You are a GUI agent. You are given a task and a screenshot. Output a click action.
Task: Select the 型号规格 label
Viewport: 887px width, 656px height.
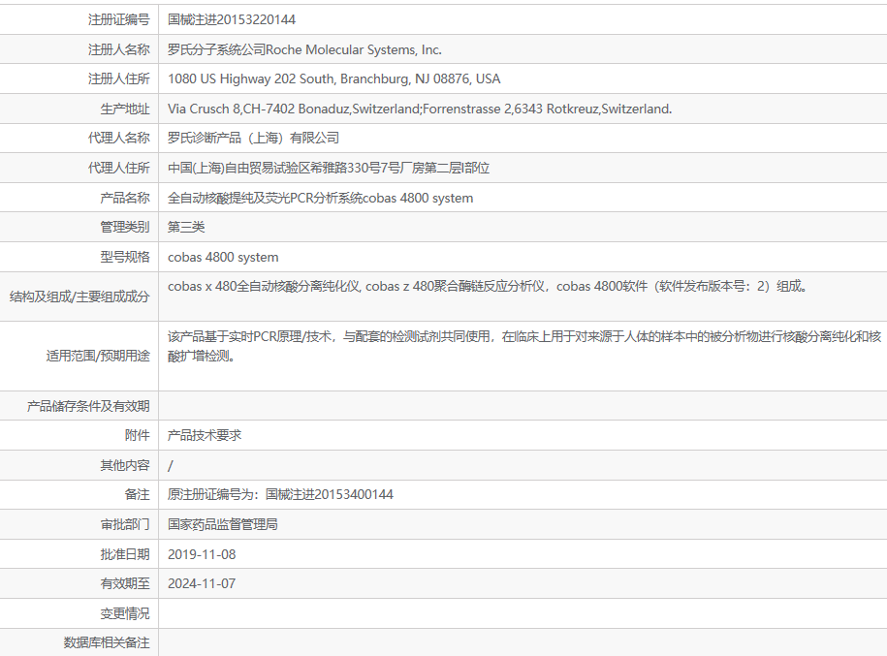click(125, 258)
